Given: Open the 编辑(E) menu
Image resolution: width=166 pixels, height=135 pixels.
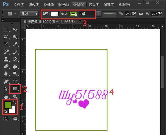Looking at the screenshot, I should 34,5.
